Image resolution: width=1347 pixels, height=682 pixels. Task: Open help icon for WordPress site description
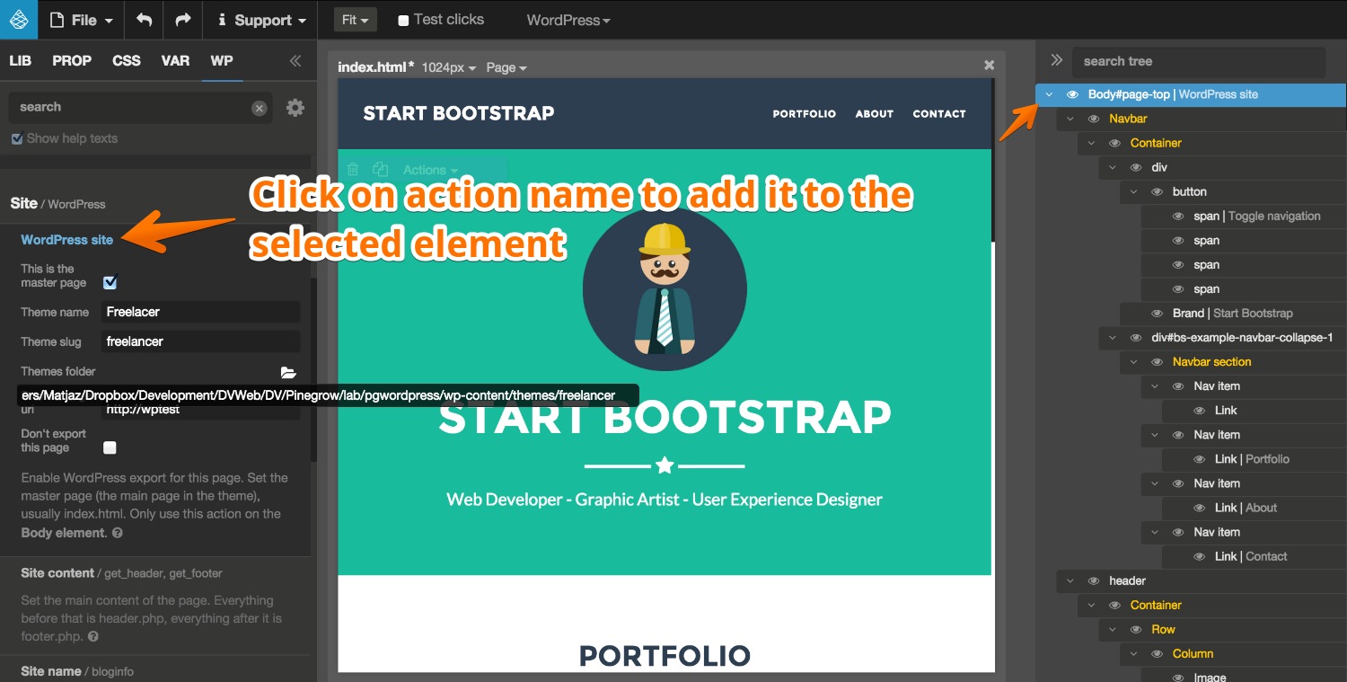coord(118,533)
